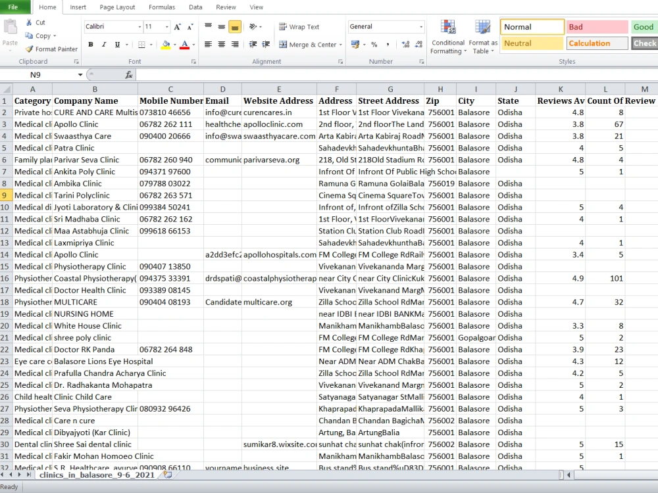Expand the Font Color dropdown arrow

click(x=193, y=44)
